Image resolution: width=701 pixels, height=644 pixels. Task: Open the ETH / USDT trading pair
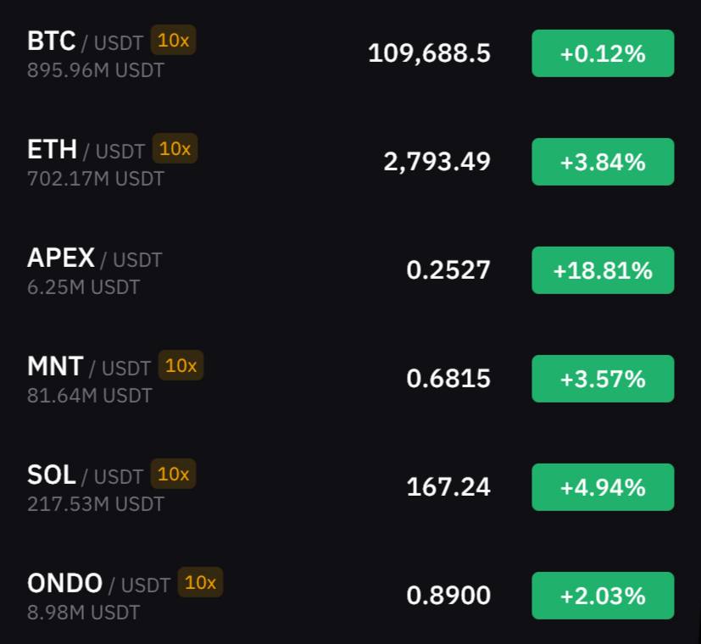click(86, 149)
